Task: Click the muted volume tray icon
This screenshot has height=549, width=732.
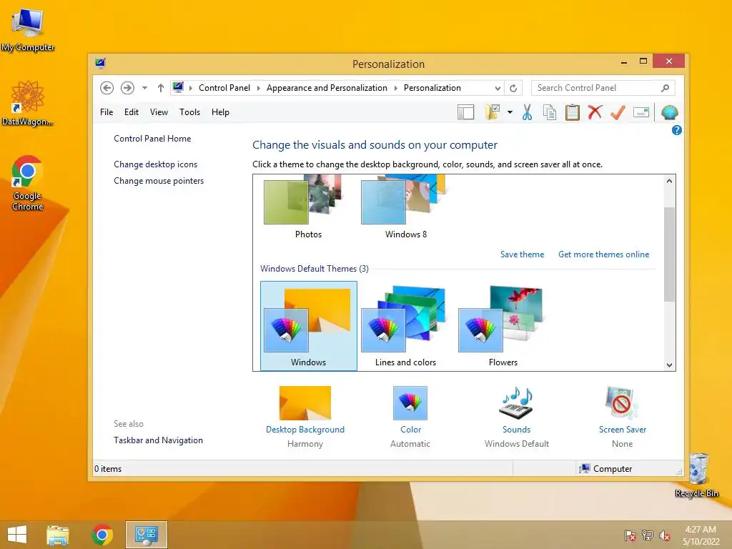Action: (665, 535)
